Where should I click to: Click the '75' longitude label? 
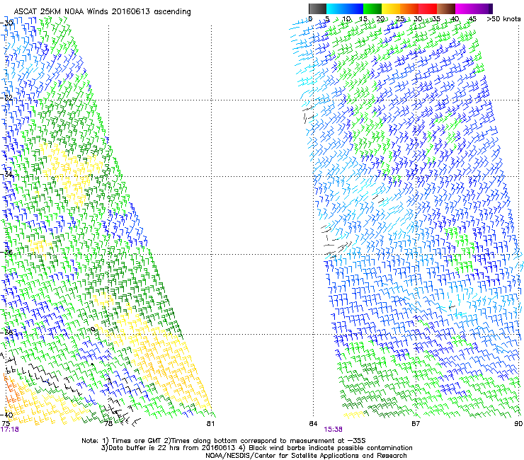click(6, 424)
